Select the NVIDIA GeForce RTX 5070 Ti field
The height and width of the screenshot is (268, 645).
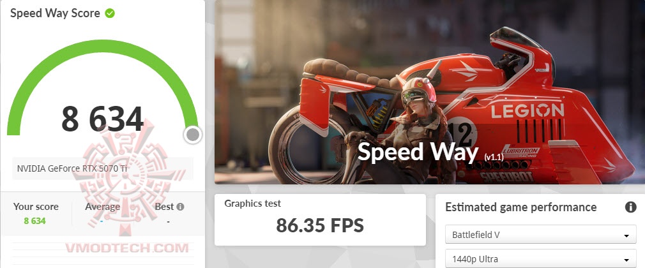(103, 168)
